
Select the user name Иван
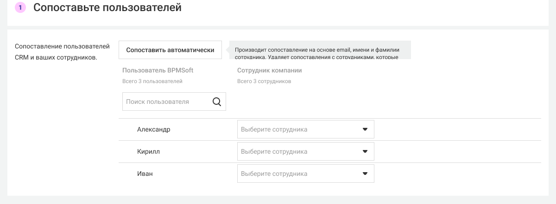coord(145,174)
